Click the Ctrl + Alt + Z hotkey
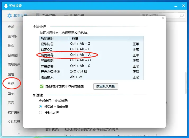Viewport: 189px width, 138px height. [x=80, y=44]
